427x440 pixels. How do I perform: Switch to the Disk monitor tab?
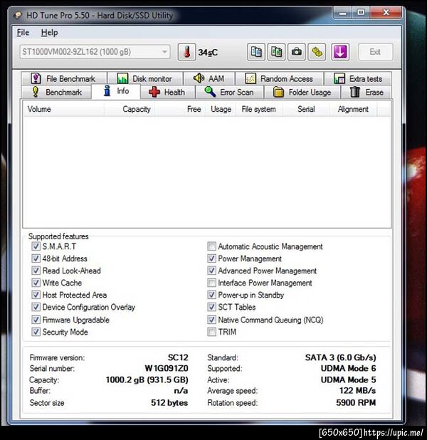145,78
